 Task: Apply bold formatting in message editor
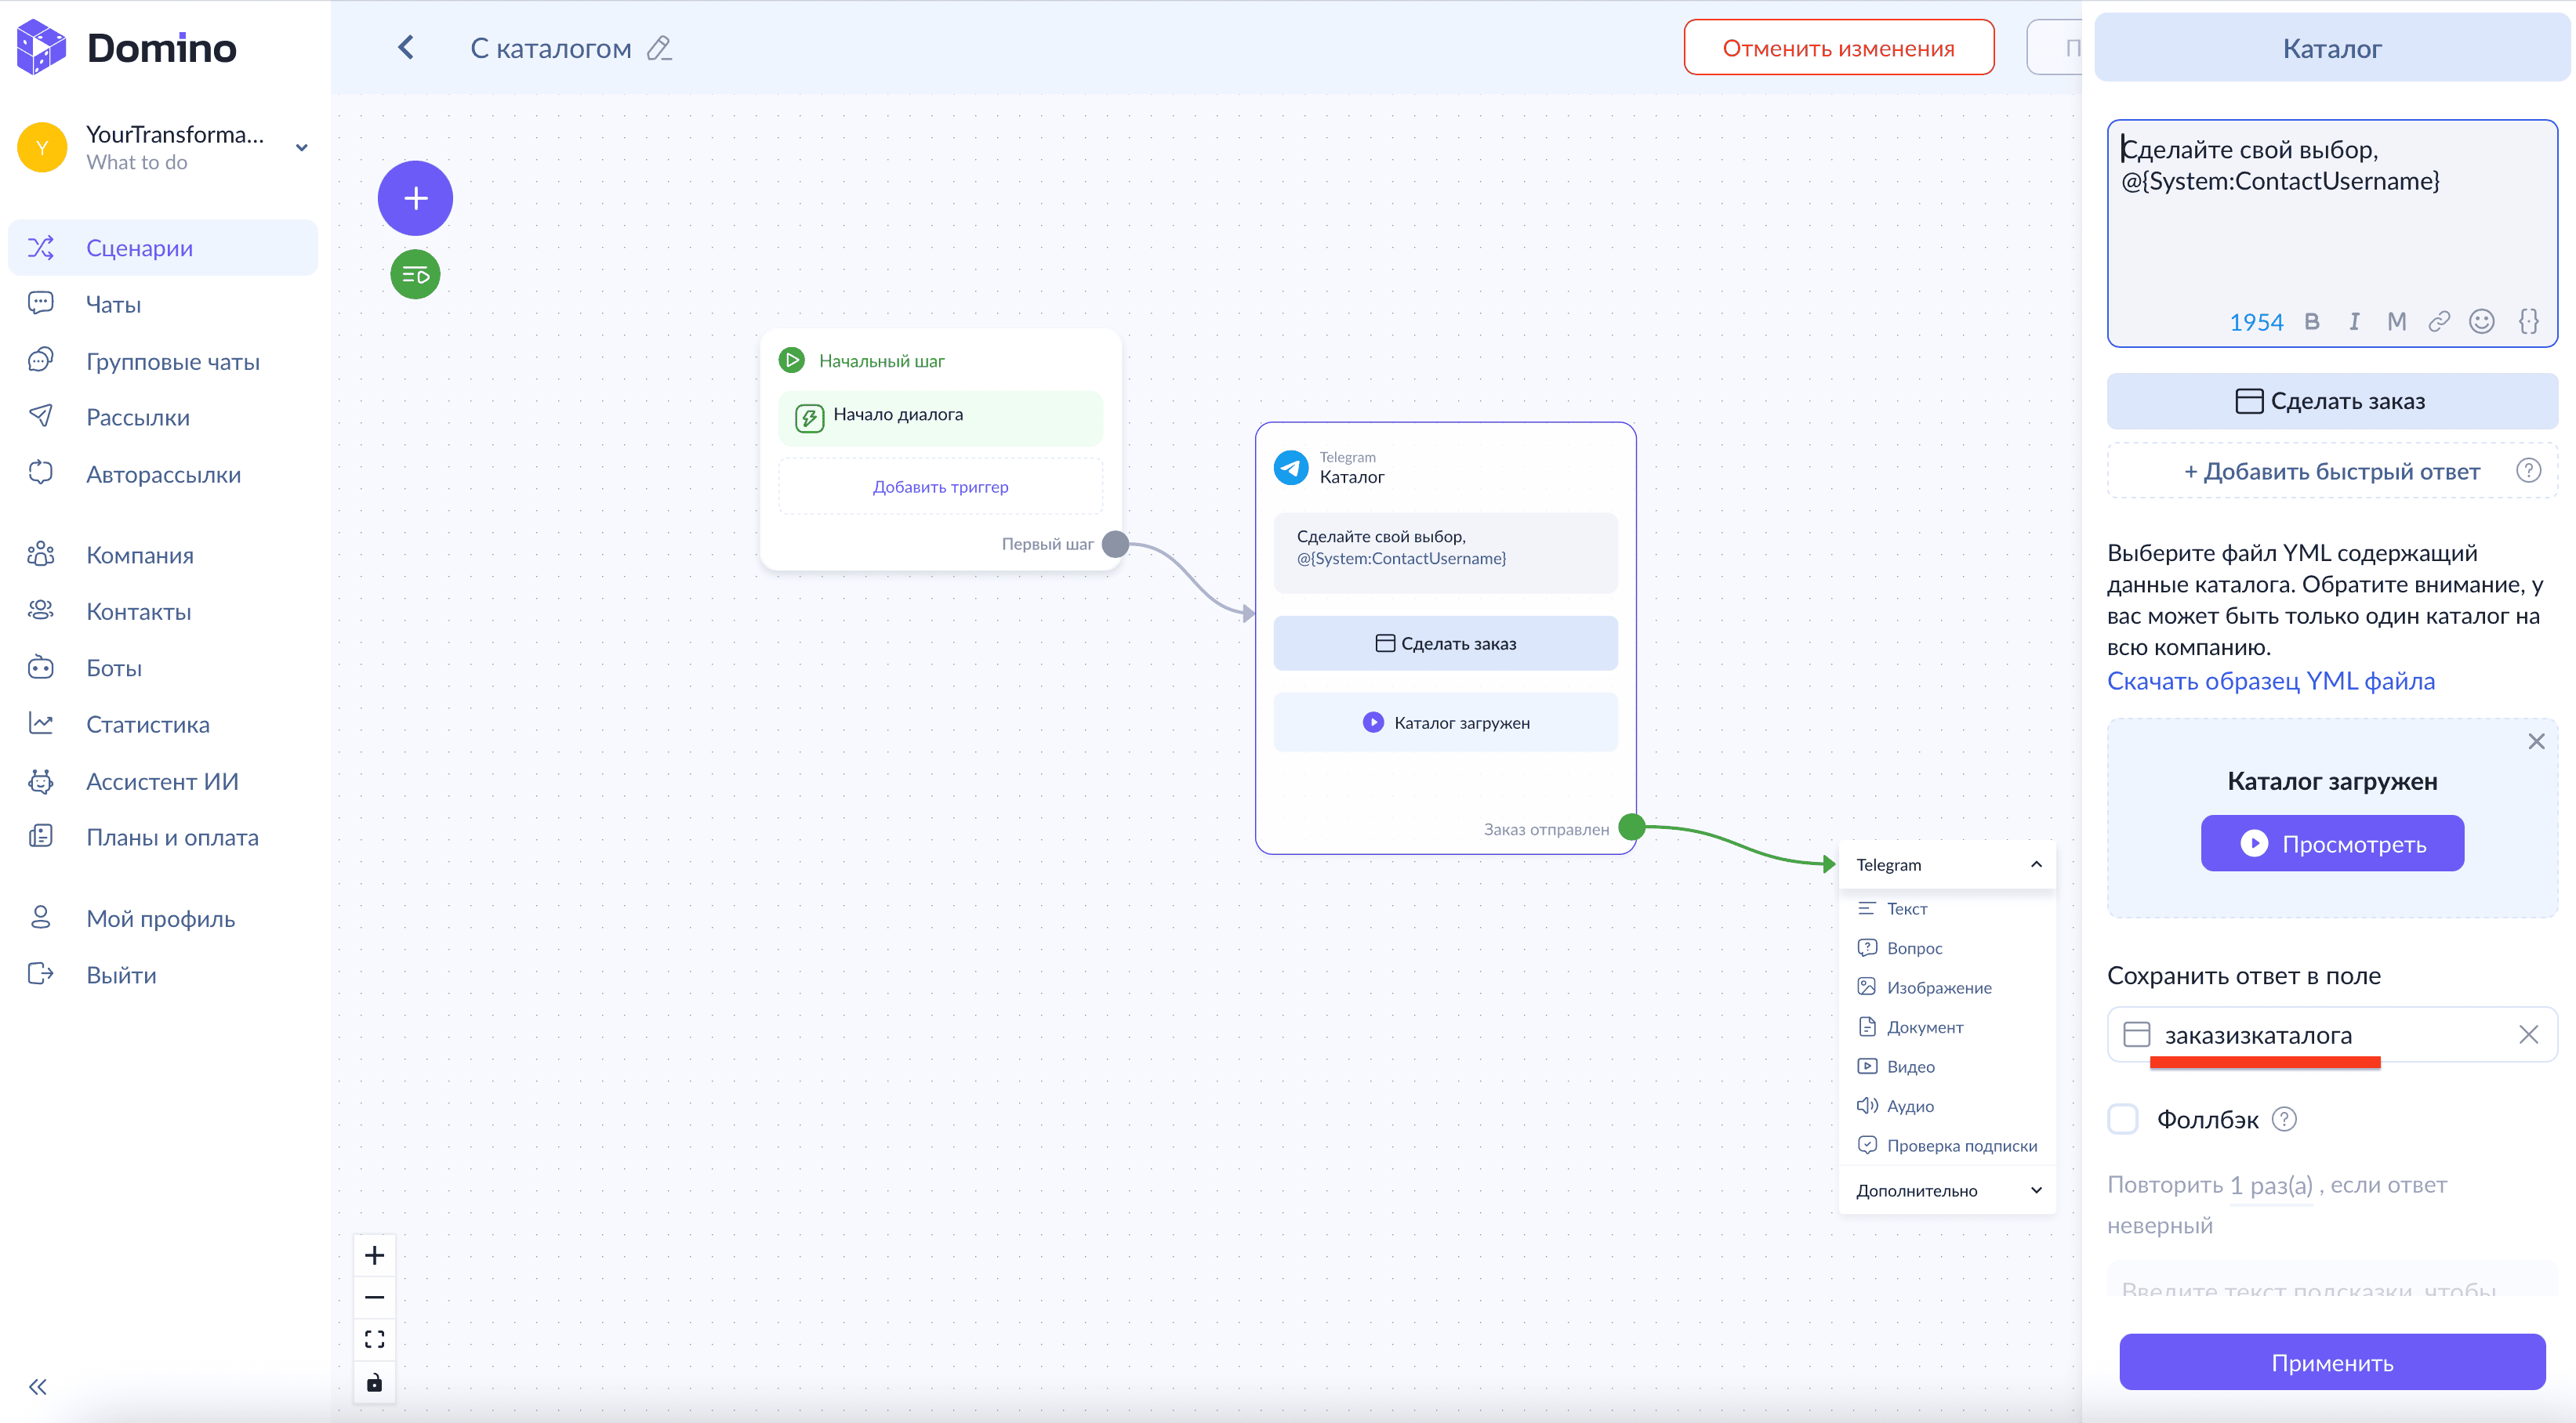(x=2311, y=322)
